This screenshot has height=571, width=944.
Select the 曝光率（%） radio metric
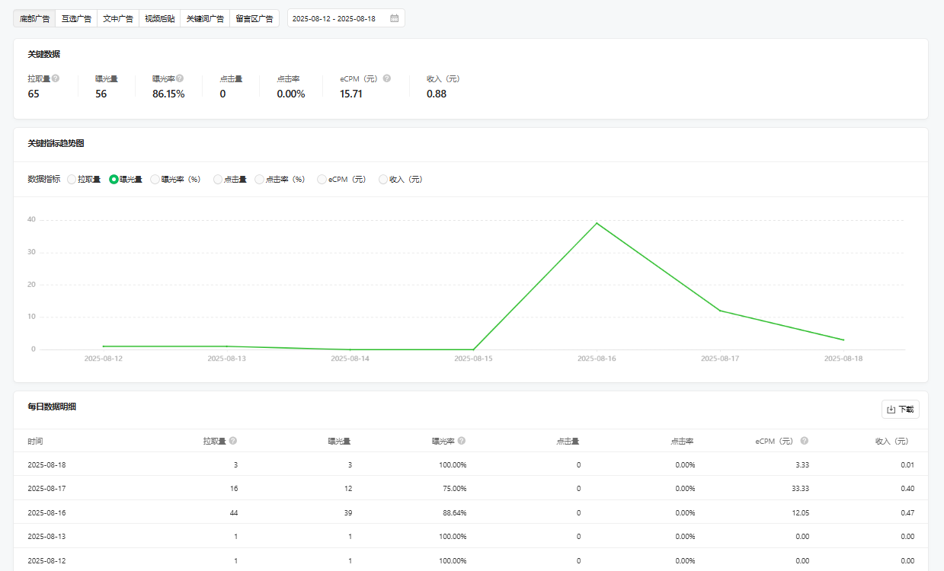155,180
